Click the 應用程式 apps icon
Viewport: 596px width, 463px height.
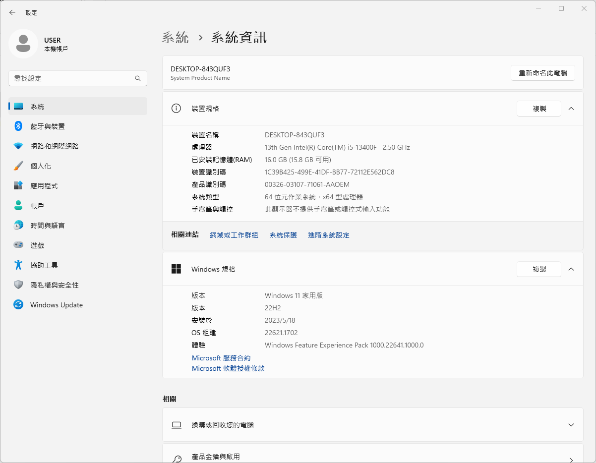point(18,186)
